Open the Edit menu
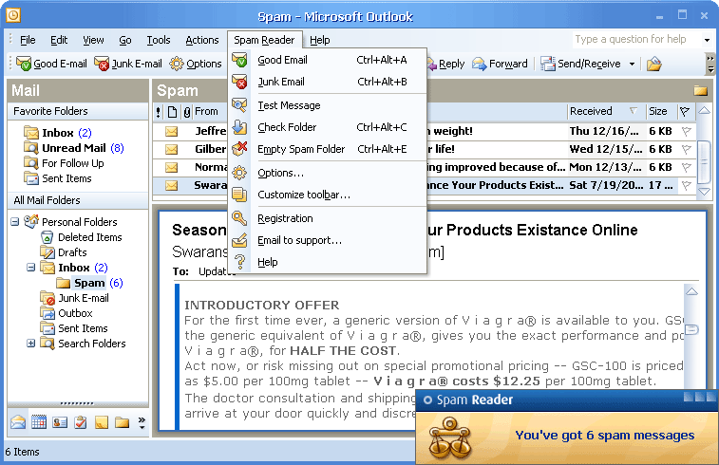 [59, 40]
